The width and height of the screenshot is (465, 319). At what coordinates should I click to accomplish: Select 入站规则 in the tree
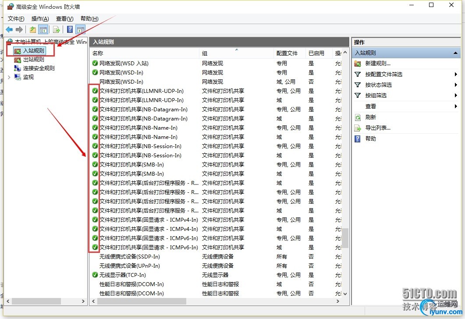33,51
